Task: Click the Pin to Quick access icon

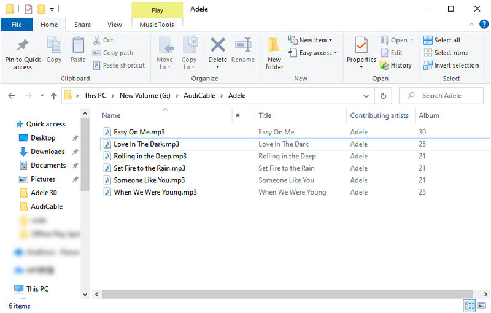Action: 23,45
